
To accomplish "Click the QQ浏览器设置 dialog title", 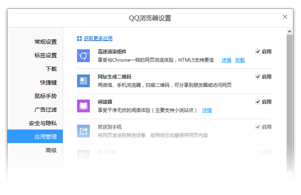I will (150, 18).
